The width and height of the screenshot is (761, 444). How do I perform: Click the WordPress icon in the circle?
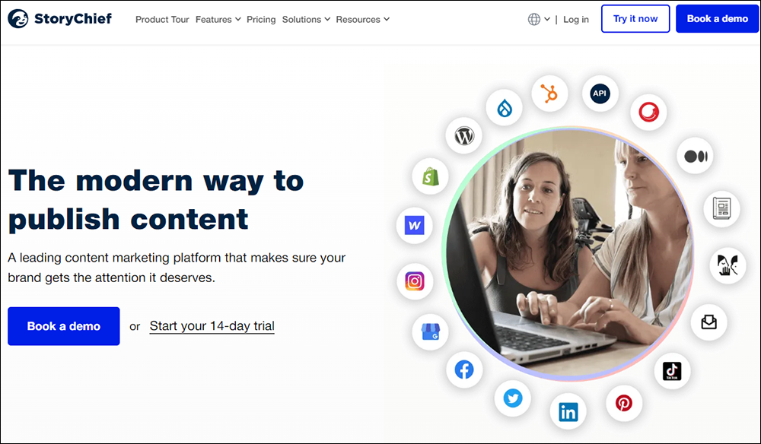pyautogui.click(x=464, y=136)
